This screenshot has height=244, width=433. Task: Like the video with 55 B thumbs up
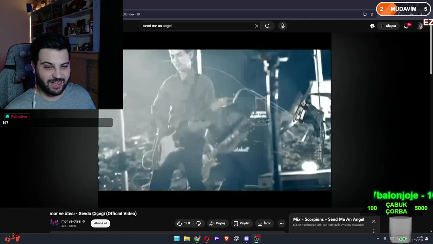coord(183,223)
